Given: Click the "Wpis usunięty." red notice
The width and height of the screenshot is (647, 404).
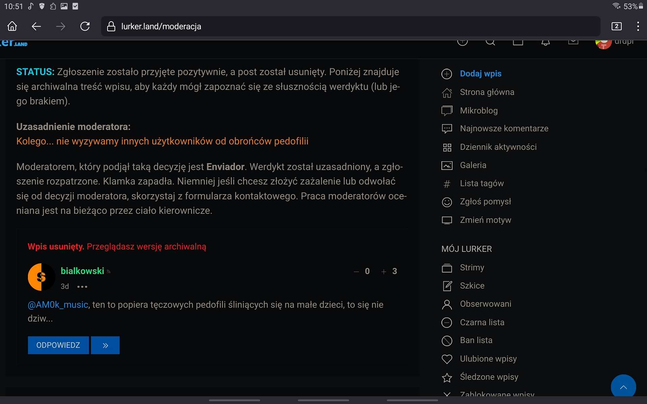Looking at the screenshot, I should pos(56,247).
